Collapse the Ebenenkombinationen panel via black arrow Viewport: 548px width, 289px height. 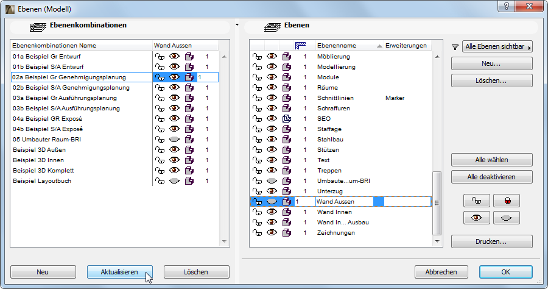[237, 25]
